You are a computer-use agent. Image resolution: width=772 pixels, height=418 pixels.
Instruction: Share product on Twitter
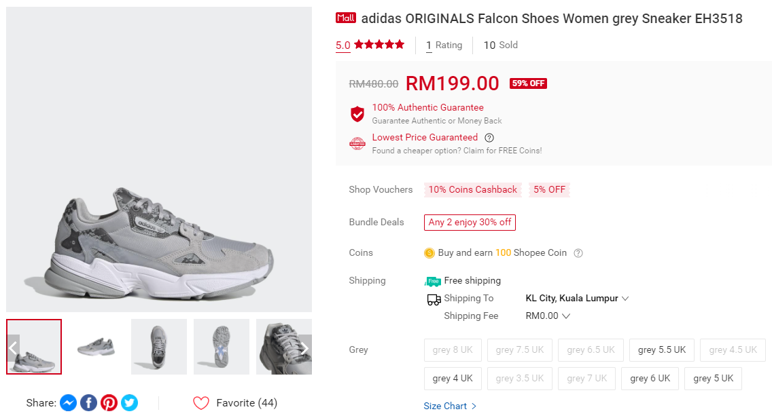(x=129, y=403)
